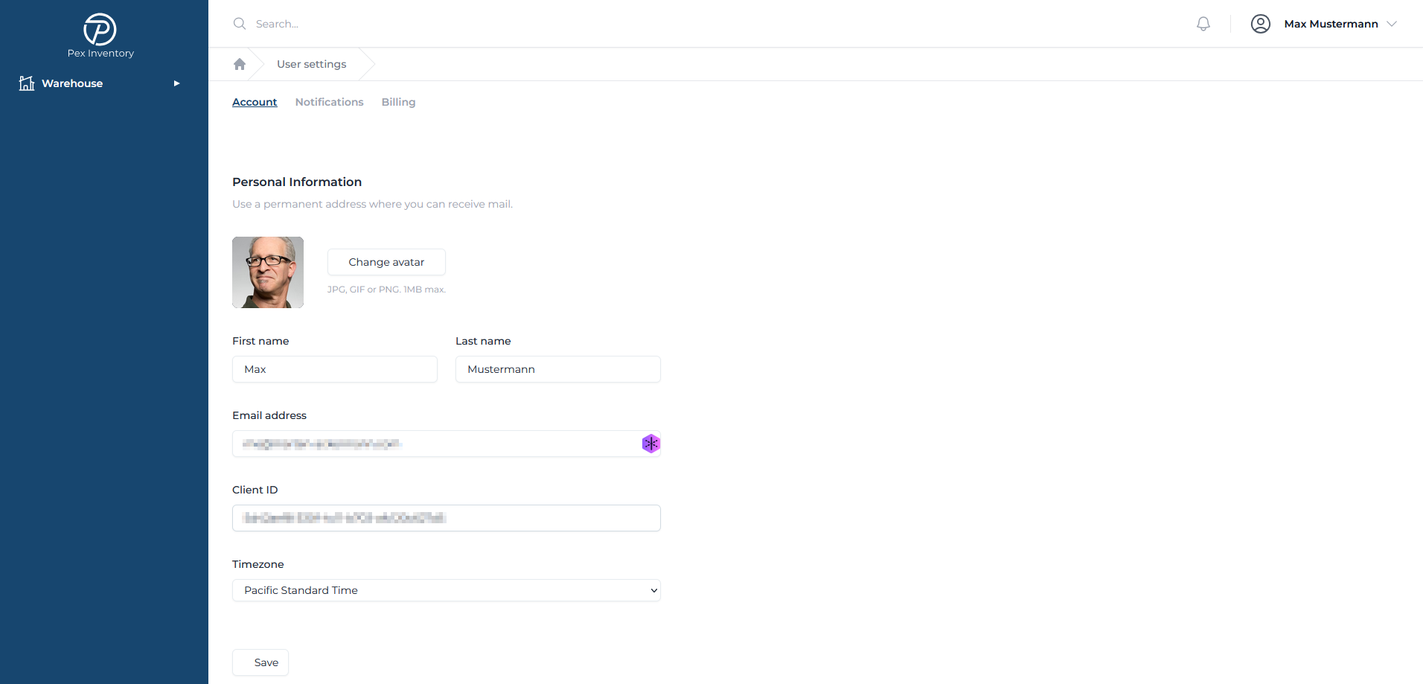The height and width of the screenshot is (684, 1423).
Task: Click the purple hexagon icon in email field
Action: click(650, 444)
